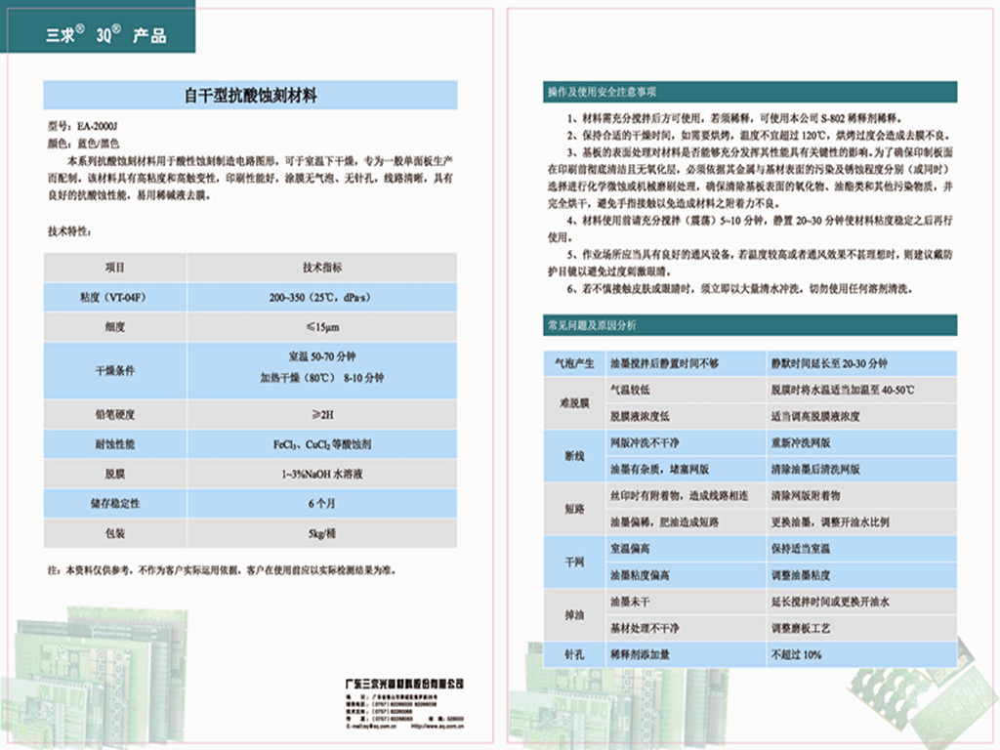Click the value "5kg/桶"
This screenshot has height=750, width=1000.
[x=322, y=533]
